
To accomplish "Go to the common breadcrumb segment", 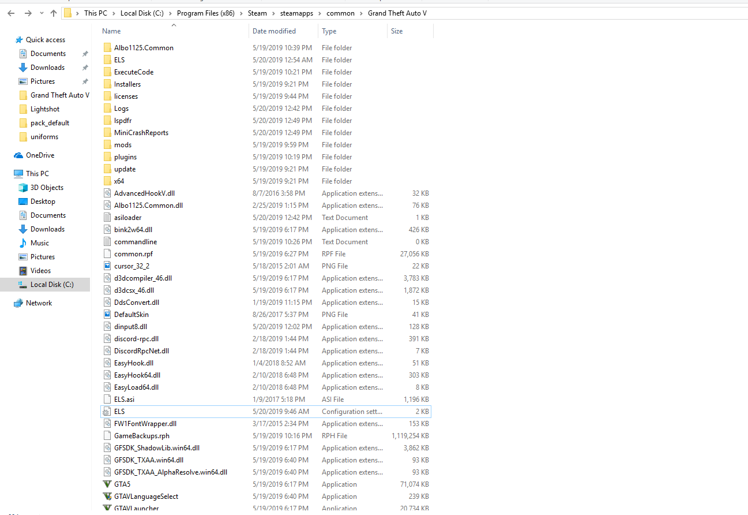I will tap(341, 13).
